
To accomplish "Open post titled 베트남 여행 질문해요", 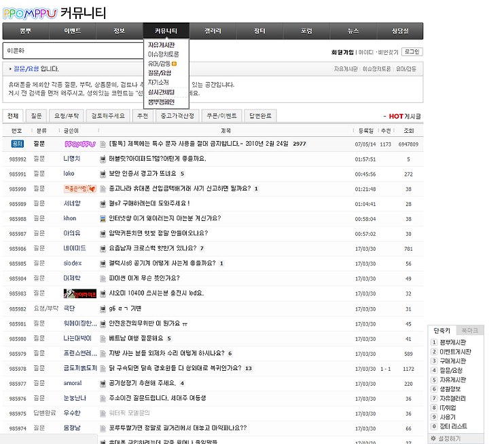I will (136, 338).
